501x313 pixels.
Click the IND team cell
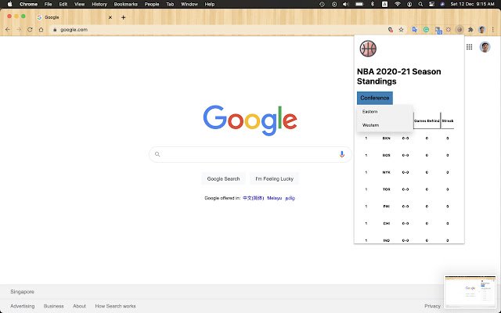[386, 240]
